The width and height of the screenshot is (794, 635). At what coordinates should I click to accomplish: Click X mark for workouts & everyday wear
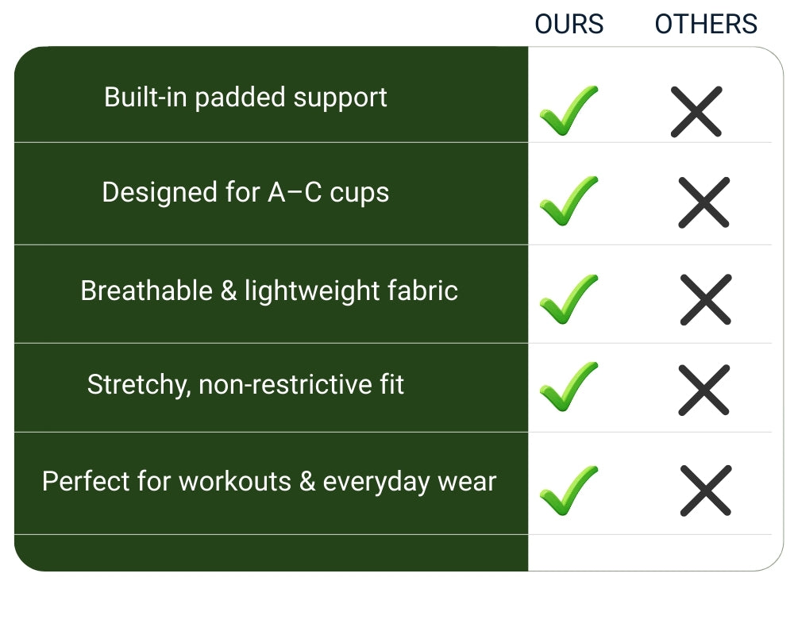pos(705,491)
